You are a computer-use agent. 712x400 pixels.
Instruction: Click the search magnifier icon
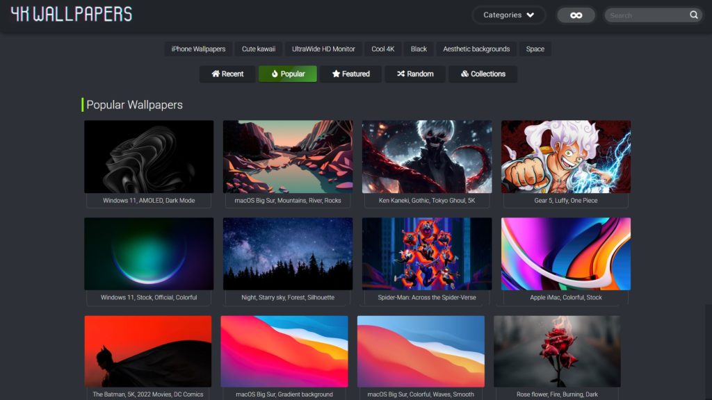693,15
